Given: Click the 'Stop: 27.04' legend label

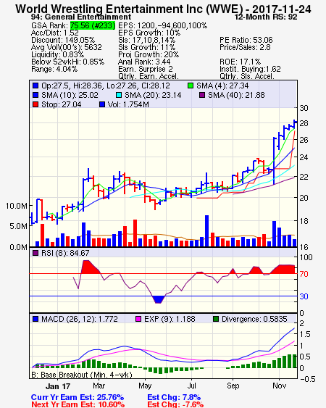Looking at the screenshot, I should pyautogui.click(x=62, y=104).
